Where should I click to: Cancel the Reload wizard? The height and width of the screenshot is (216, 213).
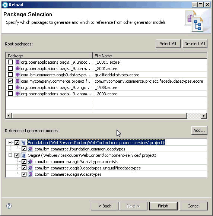click(193, 206)
